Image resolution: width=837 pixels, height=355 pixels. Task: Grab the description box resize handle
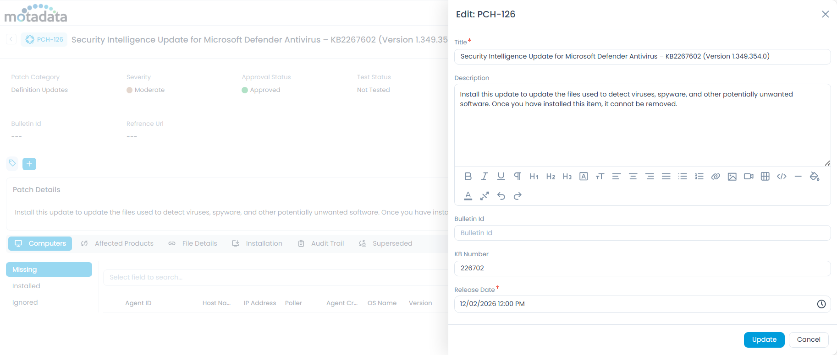(827, 163)
